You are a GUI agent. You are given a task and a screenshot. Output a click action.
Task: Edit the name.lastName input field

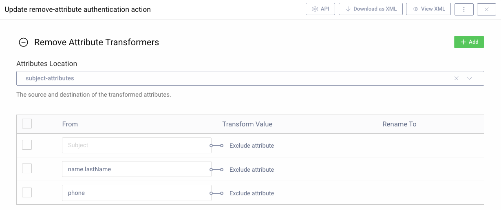click(x=136, y=169)
